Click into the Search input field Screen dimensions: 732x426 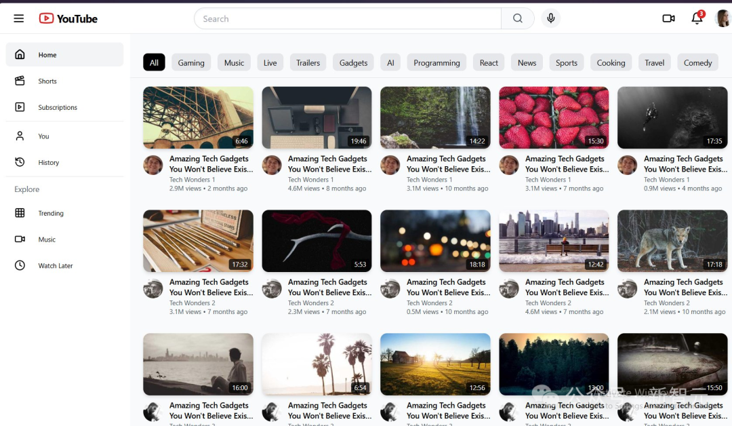point(347,18)
